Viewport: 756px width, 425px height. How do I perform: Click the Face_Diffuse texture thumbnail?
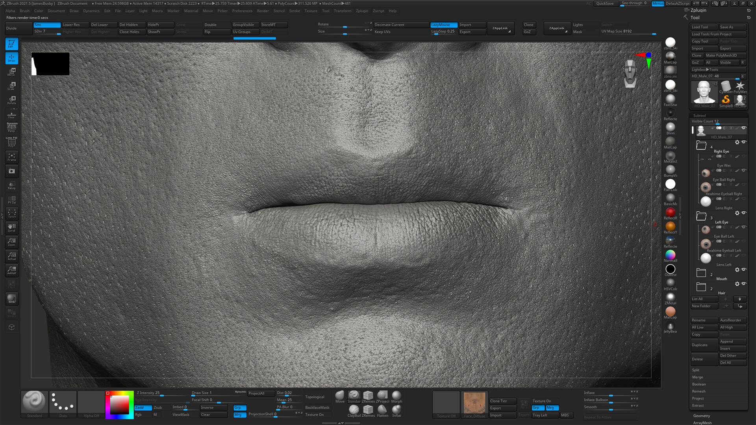(474, 403)
